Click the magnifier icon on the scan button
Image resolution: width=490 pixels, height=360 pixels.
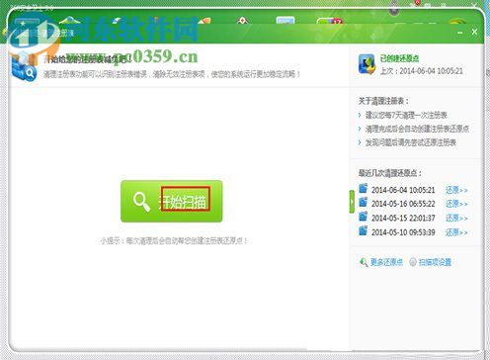point(141,202)
